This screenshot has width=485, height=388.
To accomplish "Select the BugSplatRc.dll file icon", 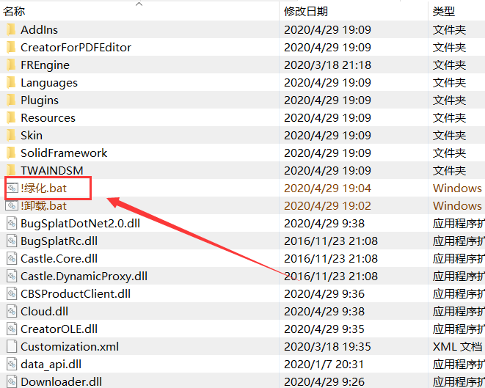I will 12,241.
